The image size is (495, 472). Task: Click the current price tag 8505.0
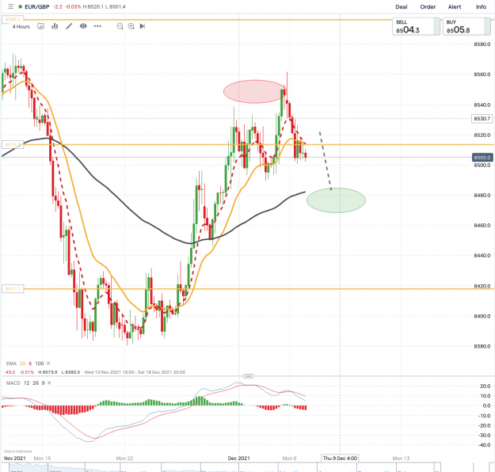tap(482, 158)
